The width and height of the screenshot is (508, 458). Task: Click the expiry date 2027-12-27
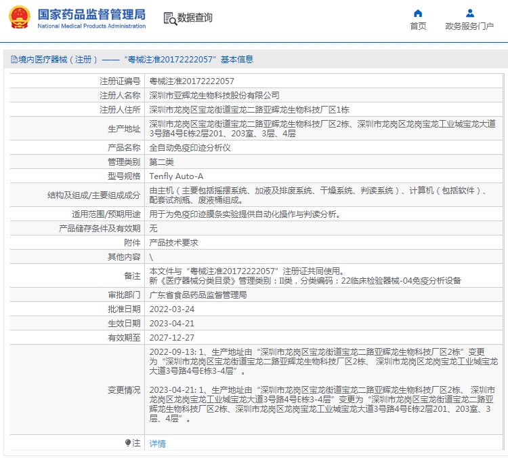[172, 337]
